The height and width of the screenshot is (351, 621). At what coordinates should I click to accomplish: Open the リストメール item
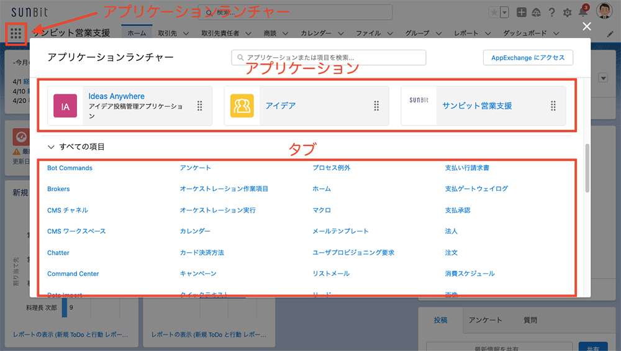point(331,274)
